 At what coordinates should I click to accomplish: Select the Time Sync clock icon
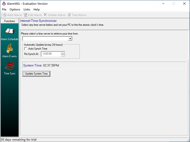point(10,65)
